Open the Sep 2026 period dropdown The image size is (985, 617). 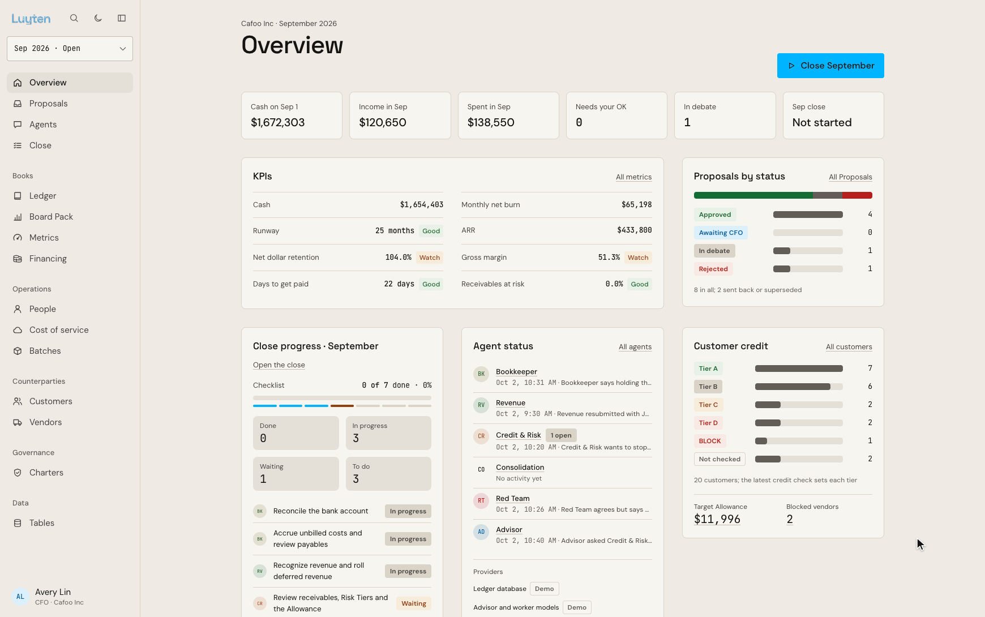(x=70, y=49)
